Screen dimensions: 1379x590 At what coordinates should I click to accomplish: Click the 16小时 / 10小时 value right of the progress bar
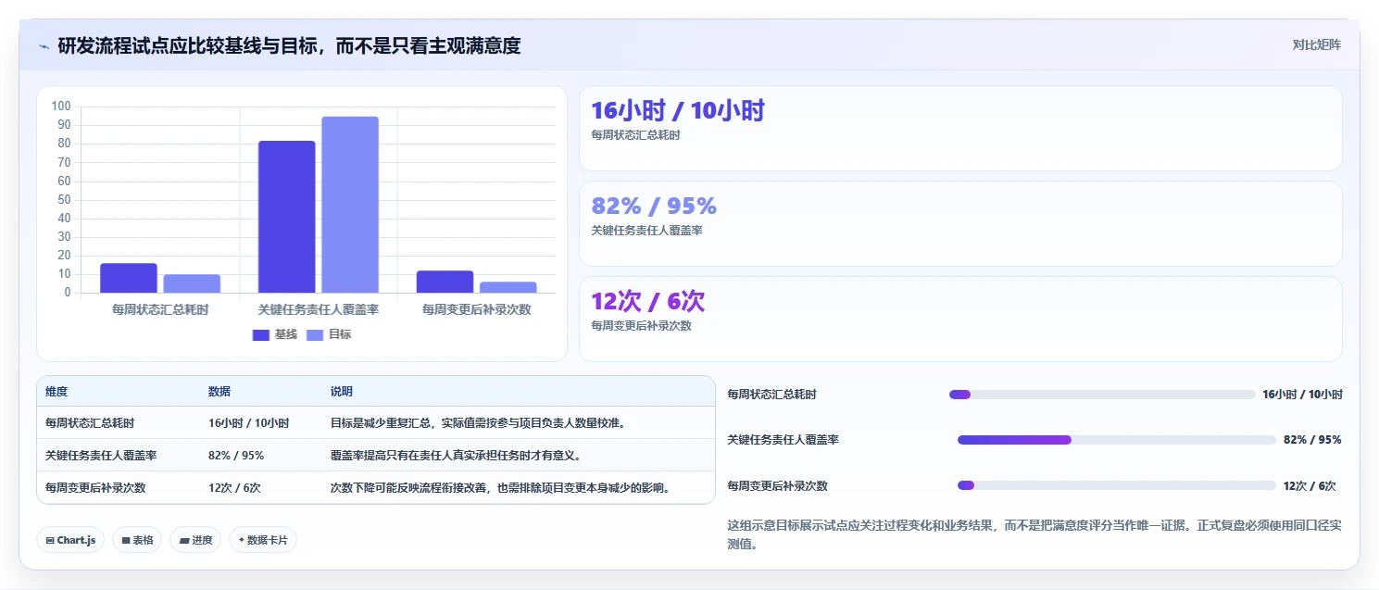pyautogui.click(x=1302, y=395)
